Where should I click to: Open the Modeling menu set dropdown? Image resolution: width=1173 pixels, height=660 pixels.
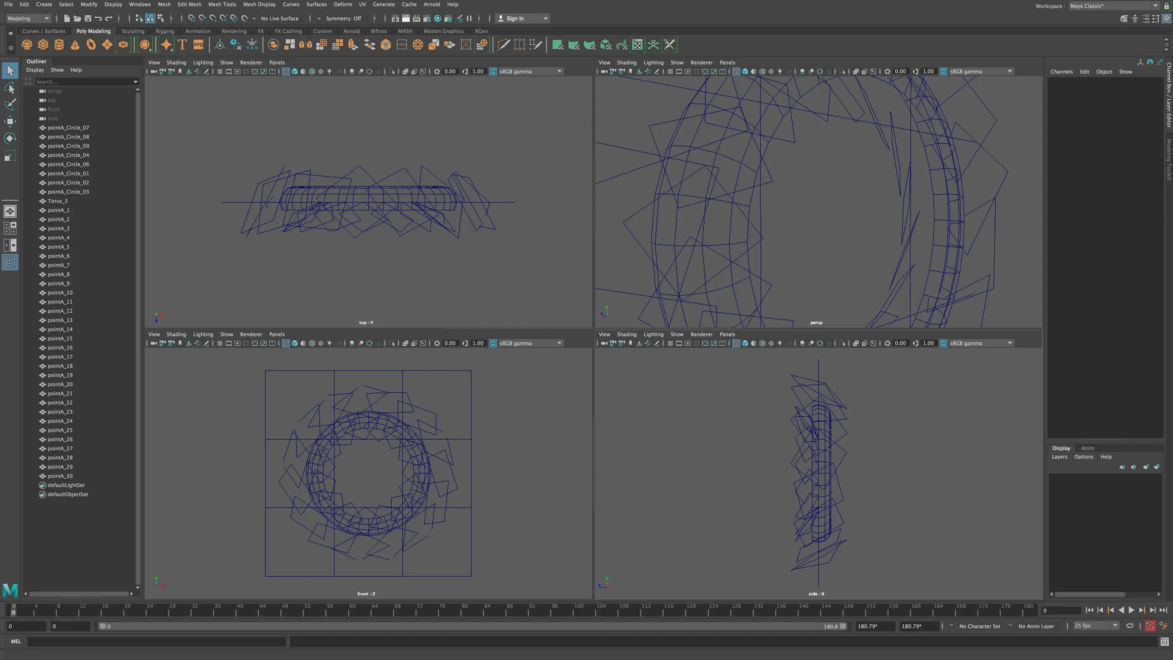point(28,19)
